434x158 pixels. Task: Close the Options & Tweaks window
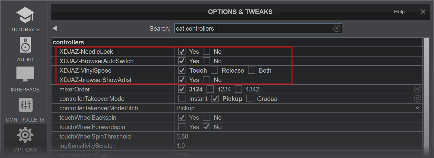pyautogui.click(x=423, y=12)
